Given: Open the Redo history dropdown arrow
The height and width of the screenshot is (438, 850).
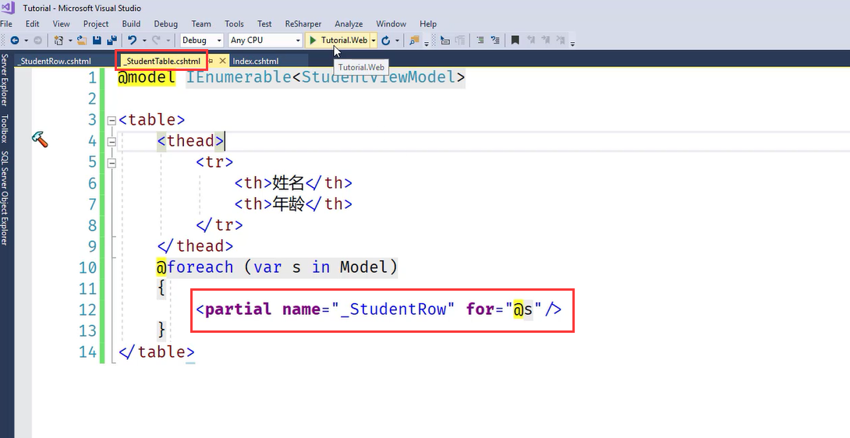Looking at the screenshot, I should point(168,41).
